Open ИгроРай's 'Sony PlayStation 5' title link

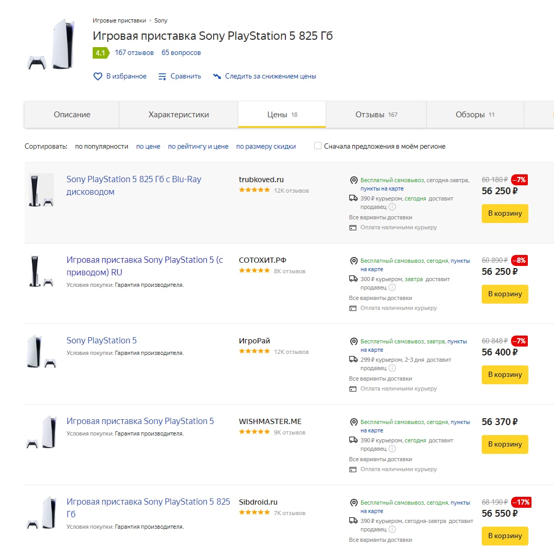[x=102, y=340]
